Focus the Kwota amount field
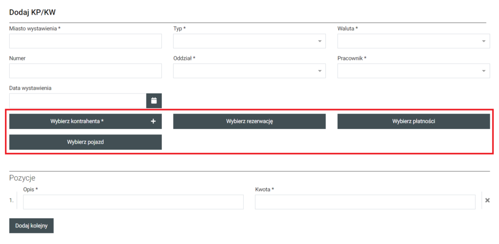The image size is (499, 244). pos(365,202)
